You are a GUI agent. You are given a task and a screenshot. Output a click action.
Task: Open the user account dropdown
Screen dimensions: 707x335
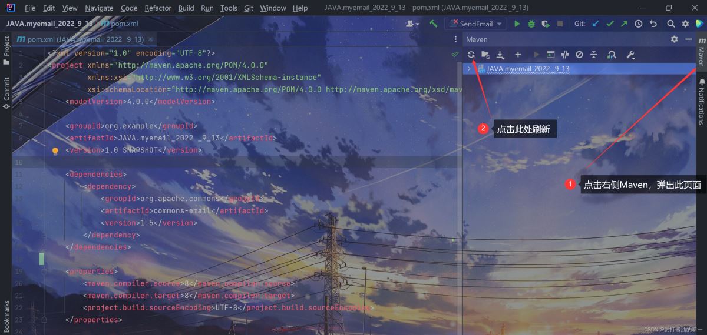[x=412, y=24]
